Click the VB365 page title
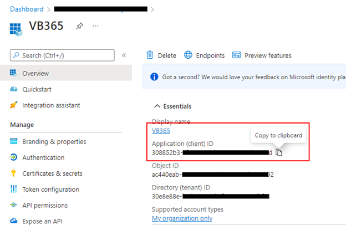The width and height of the screenshot is (346, 225). click(47, 26)
